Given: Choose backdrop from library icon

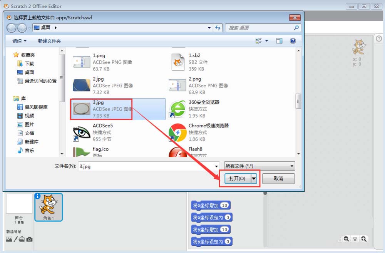Looking at the screenshot, I should click(9, 239).
